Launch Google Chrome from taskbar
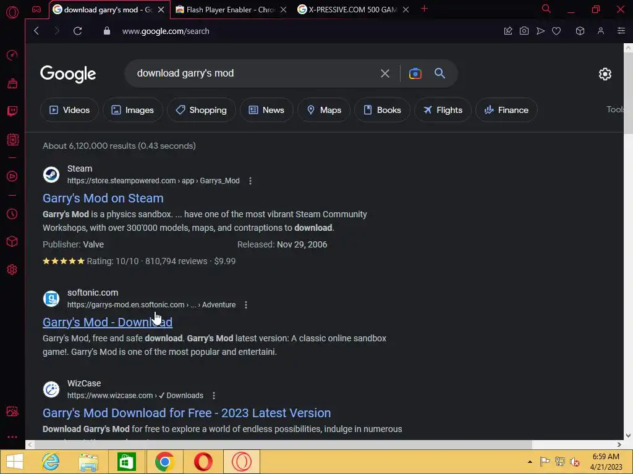Viewport: 633px width, 474px height. [164, 462]
